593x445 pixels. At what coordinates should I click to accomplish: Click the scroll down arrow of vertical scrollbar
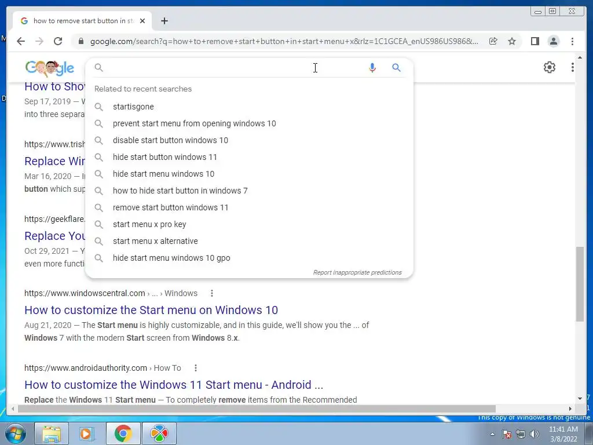tap(580, 399)
